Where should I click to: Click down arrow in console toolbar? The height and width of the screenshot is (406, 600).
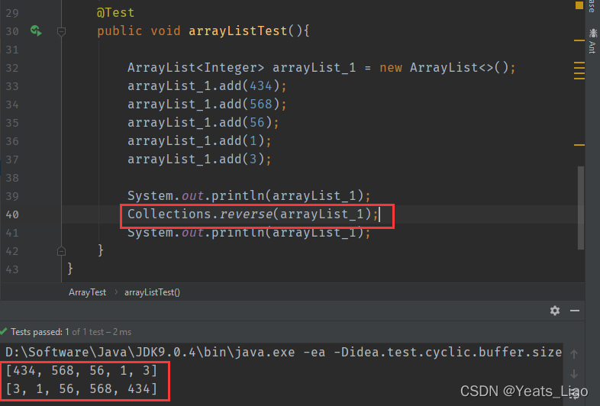574,374
